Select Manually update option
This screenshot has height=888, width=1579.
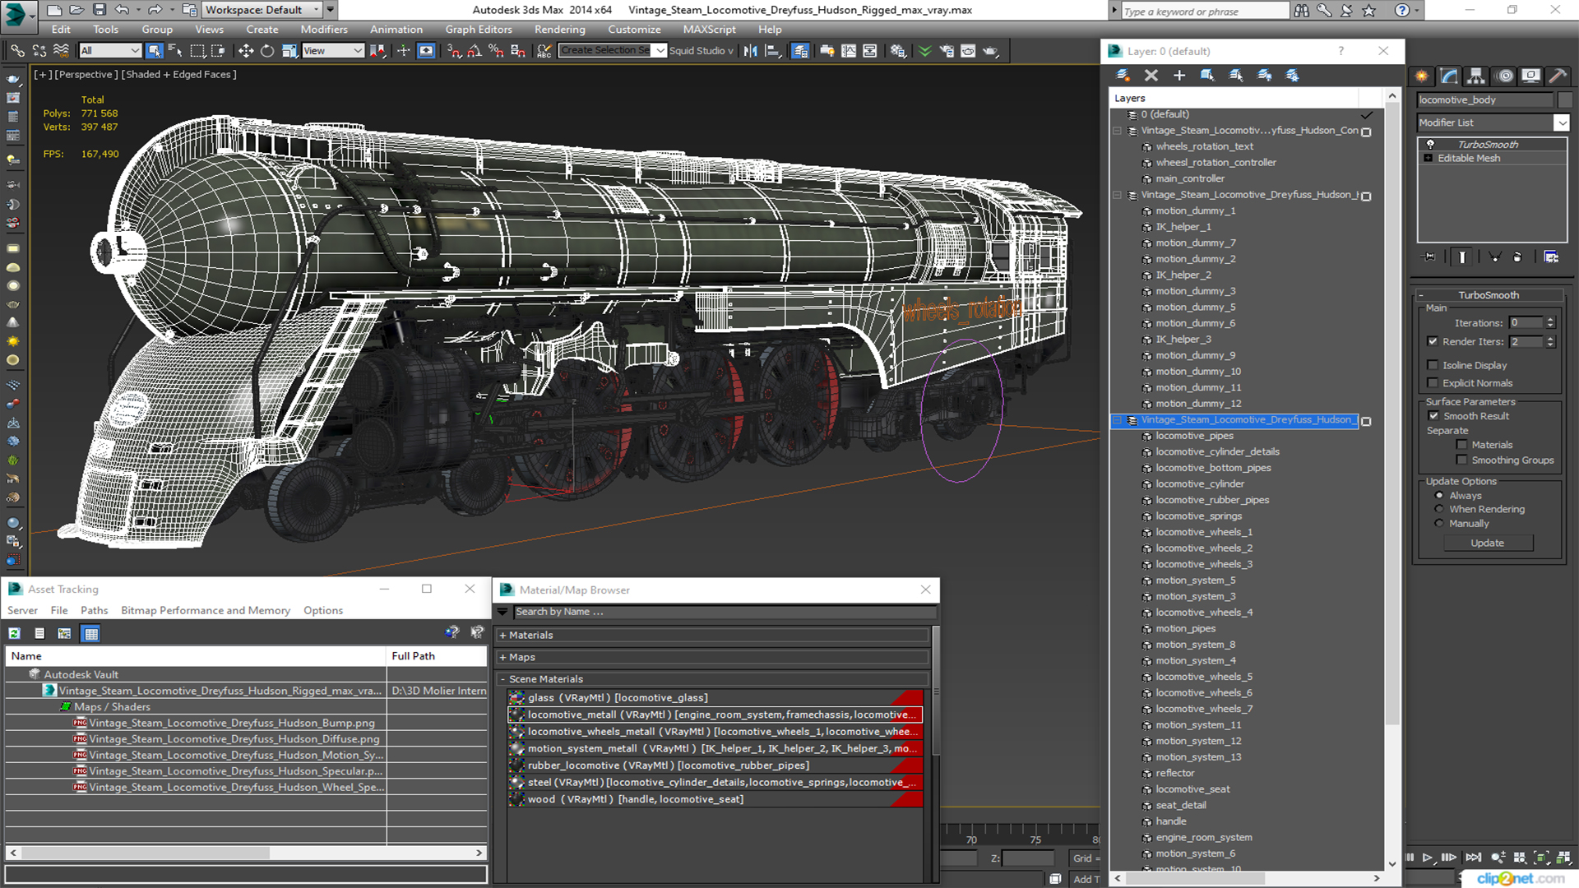(x=1439, y=523)
